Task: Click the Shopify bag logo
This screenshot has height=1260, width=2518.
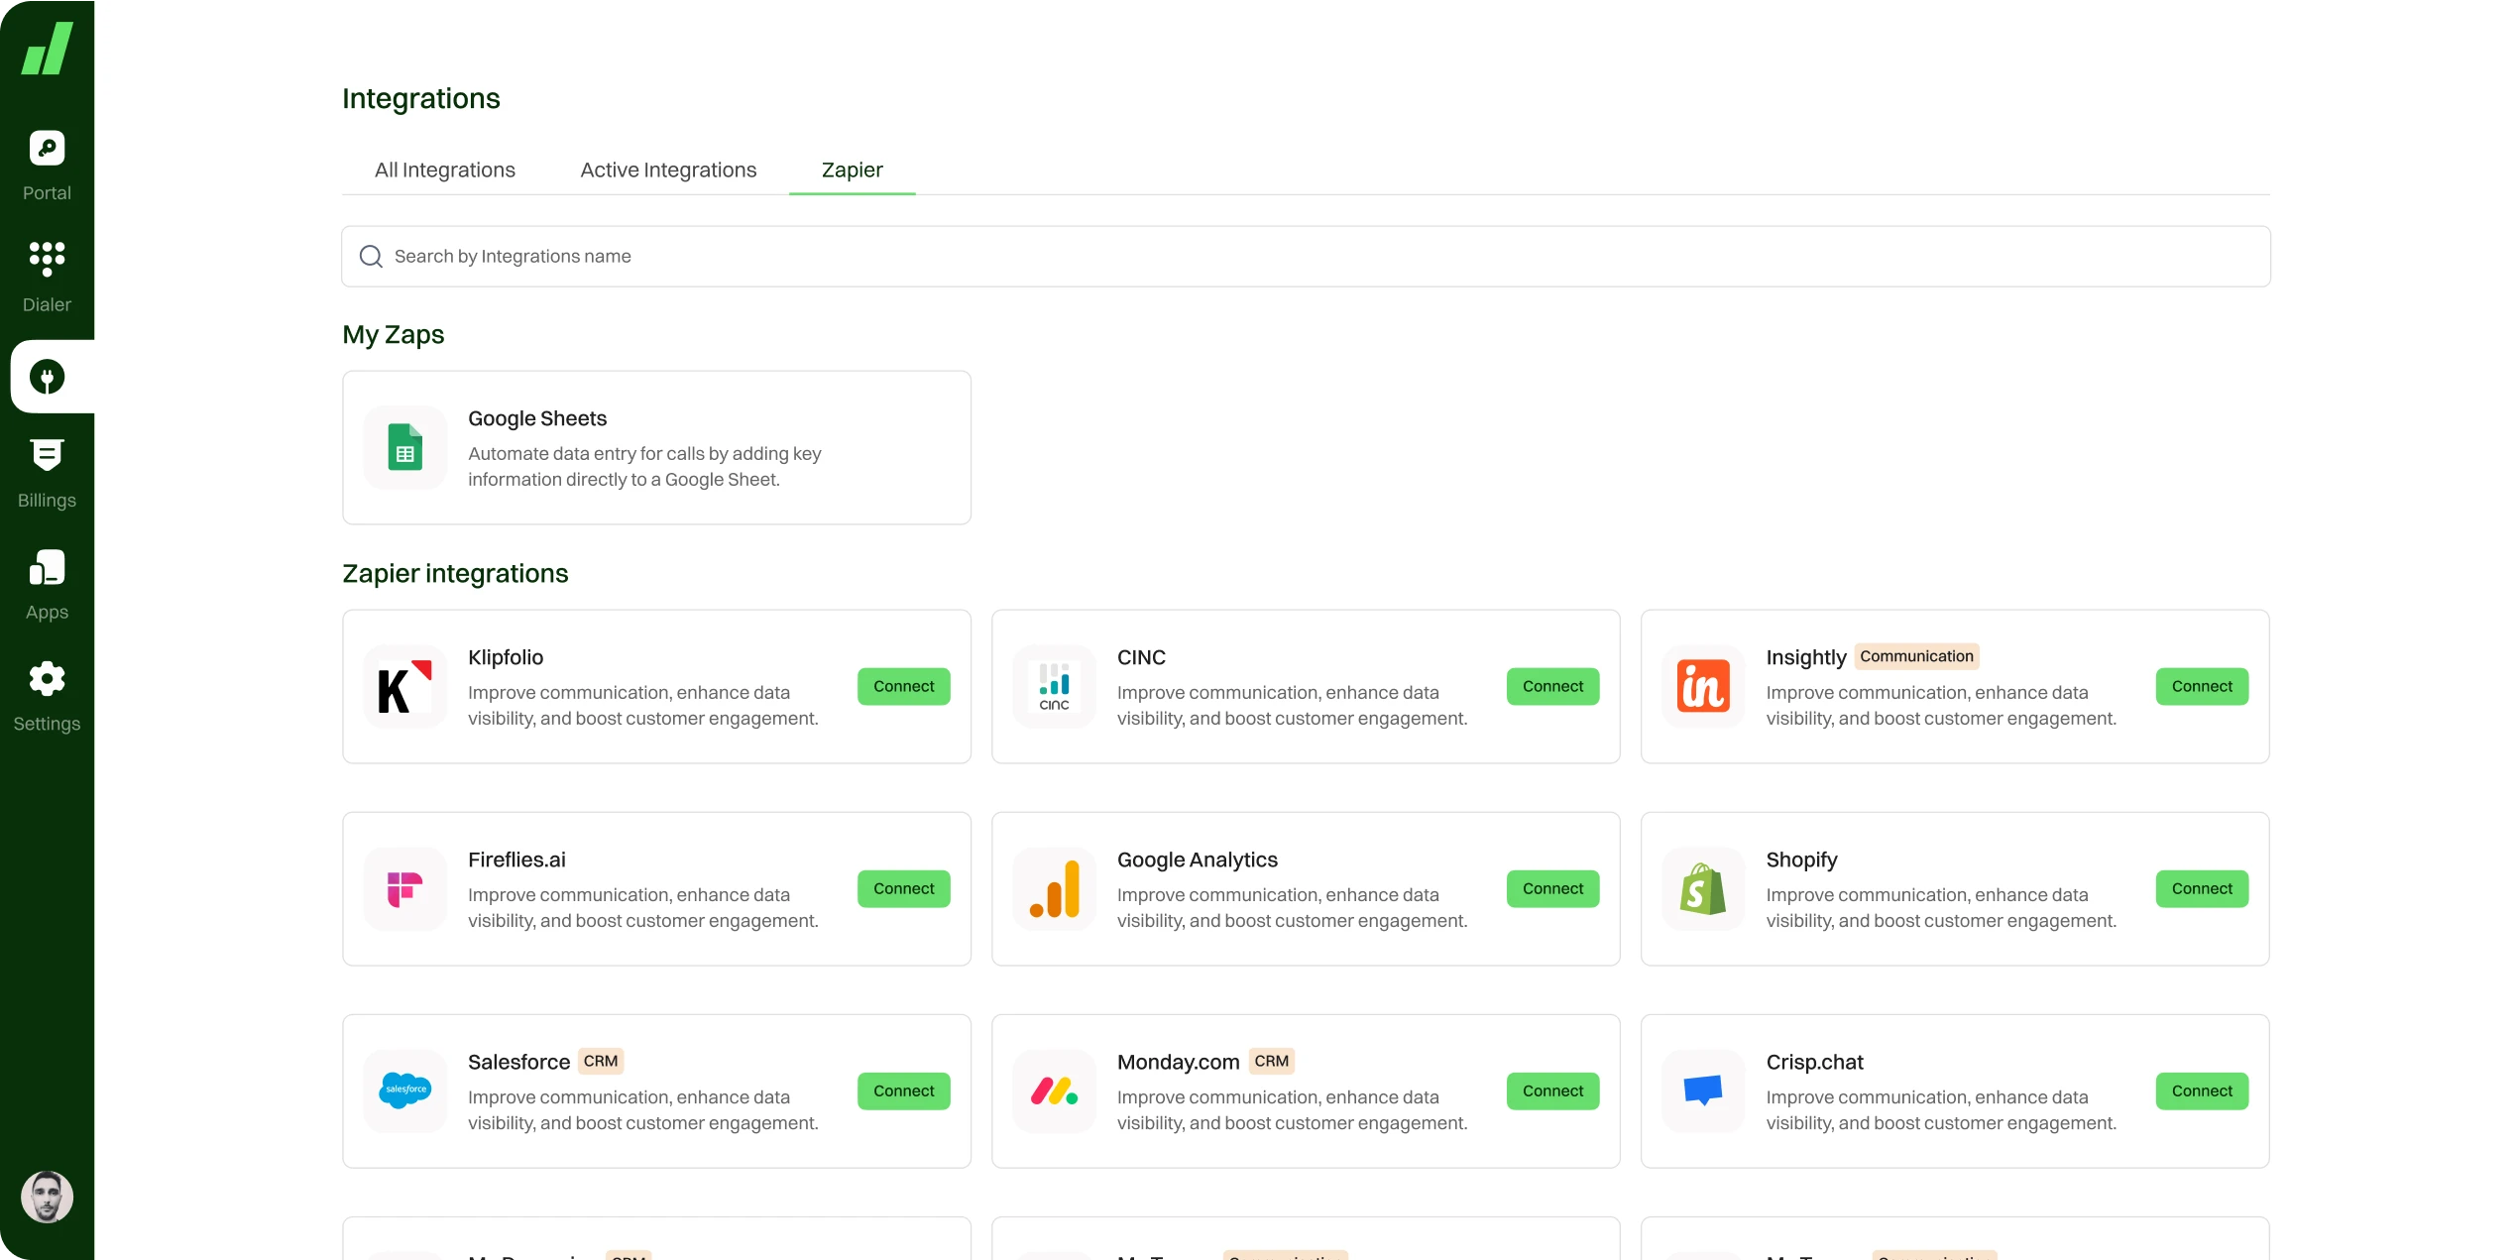Action: 1702,889
